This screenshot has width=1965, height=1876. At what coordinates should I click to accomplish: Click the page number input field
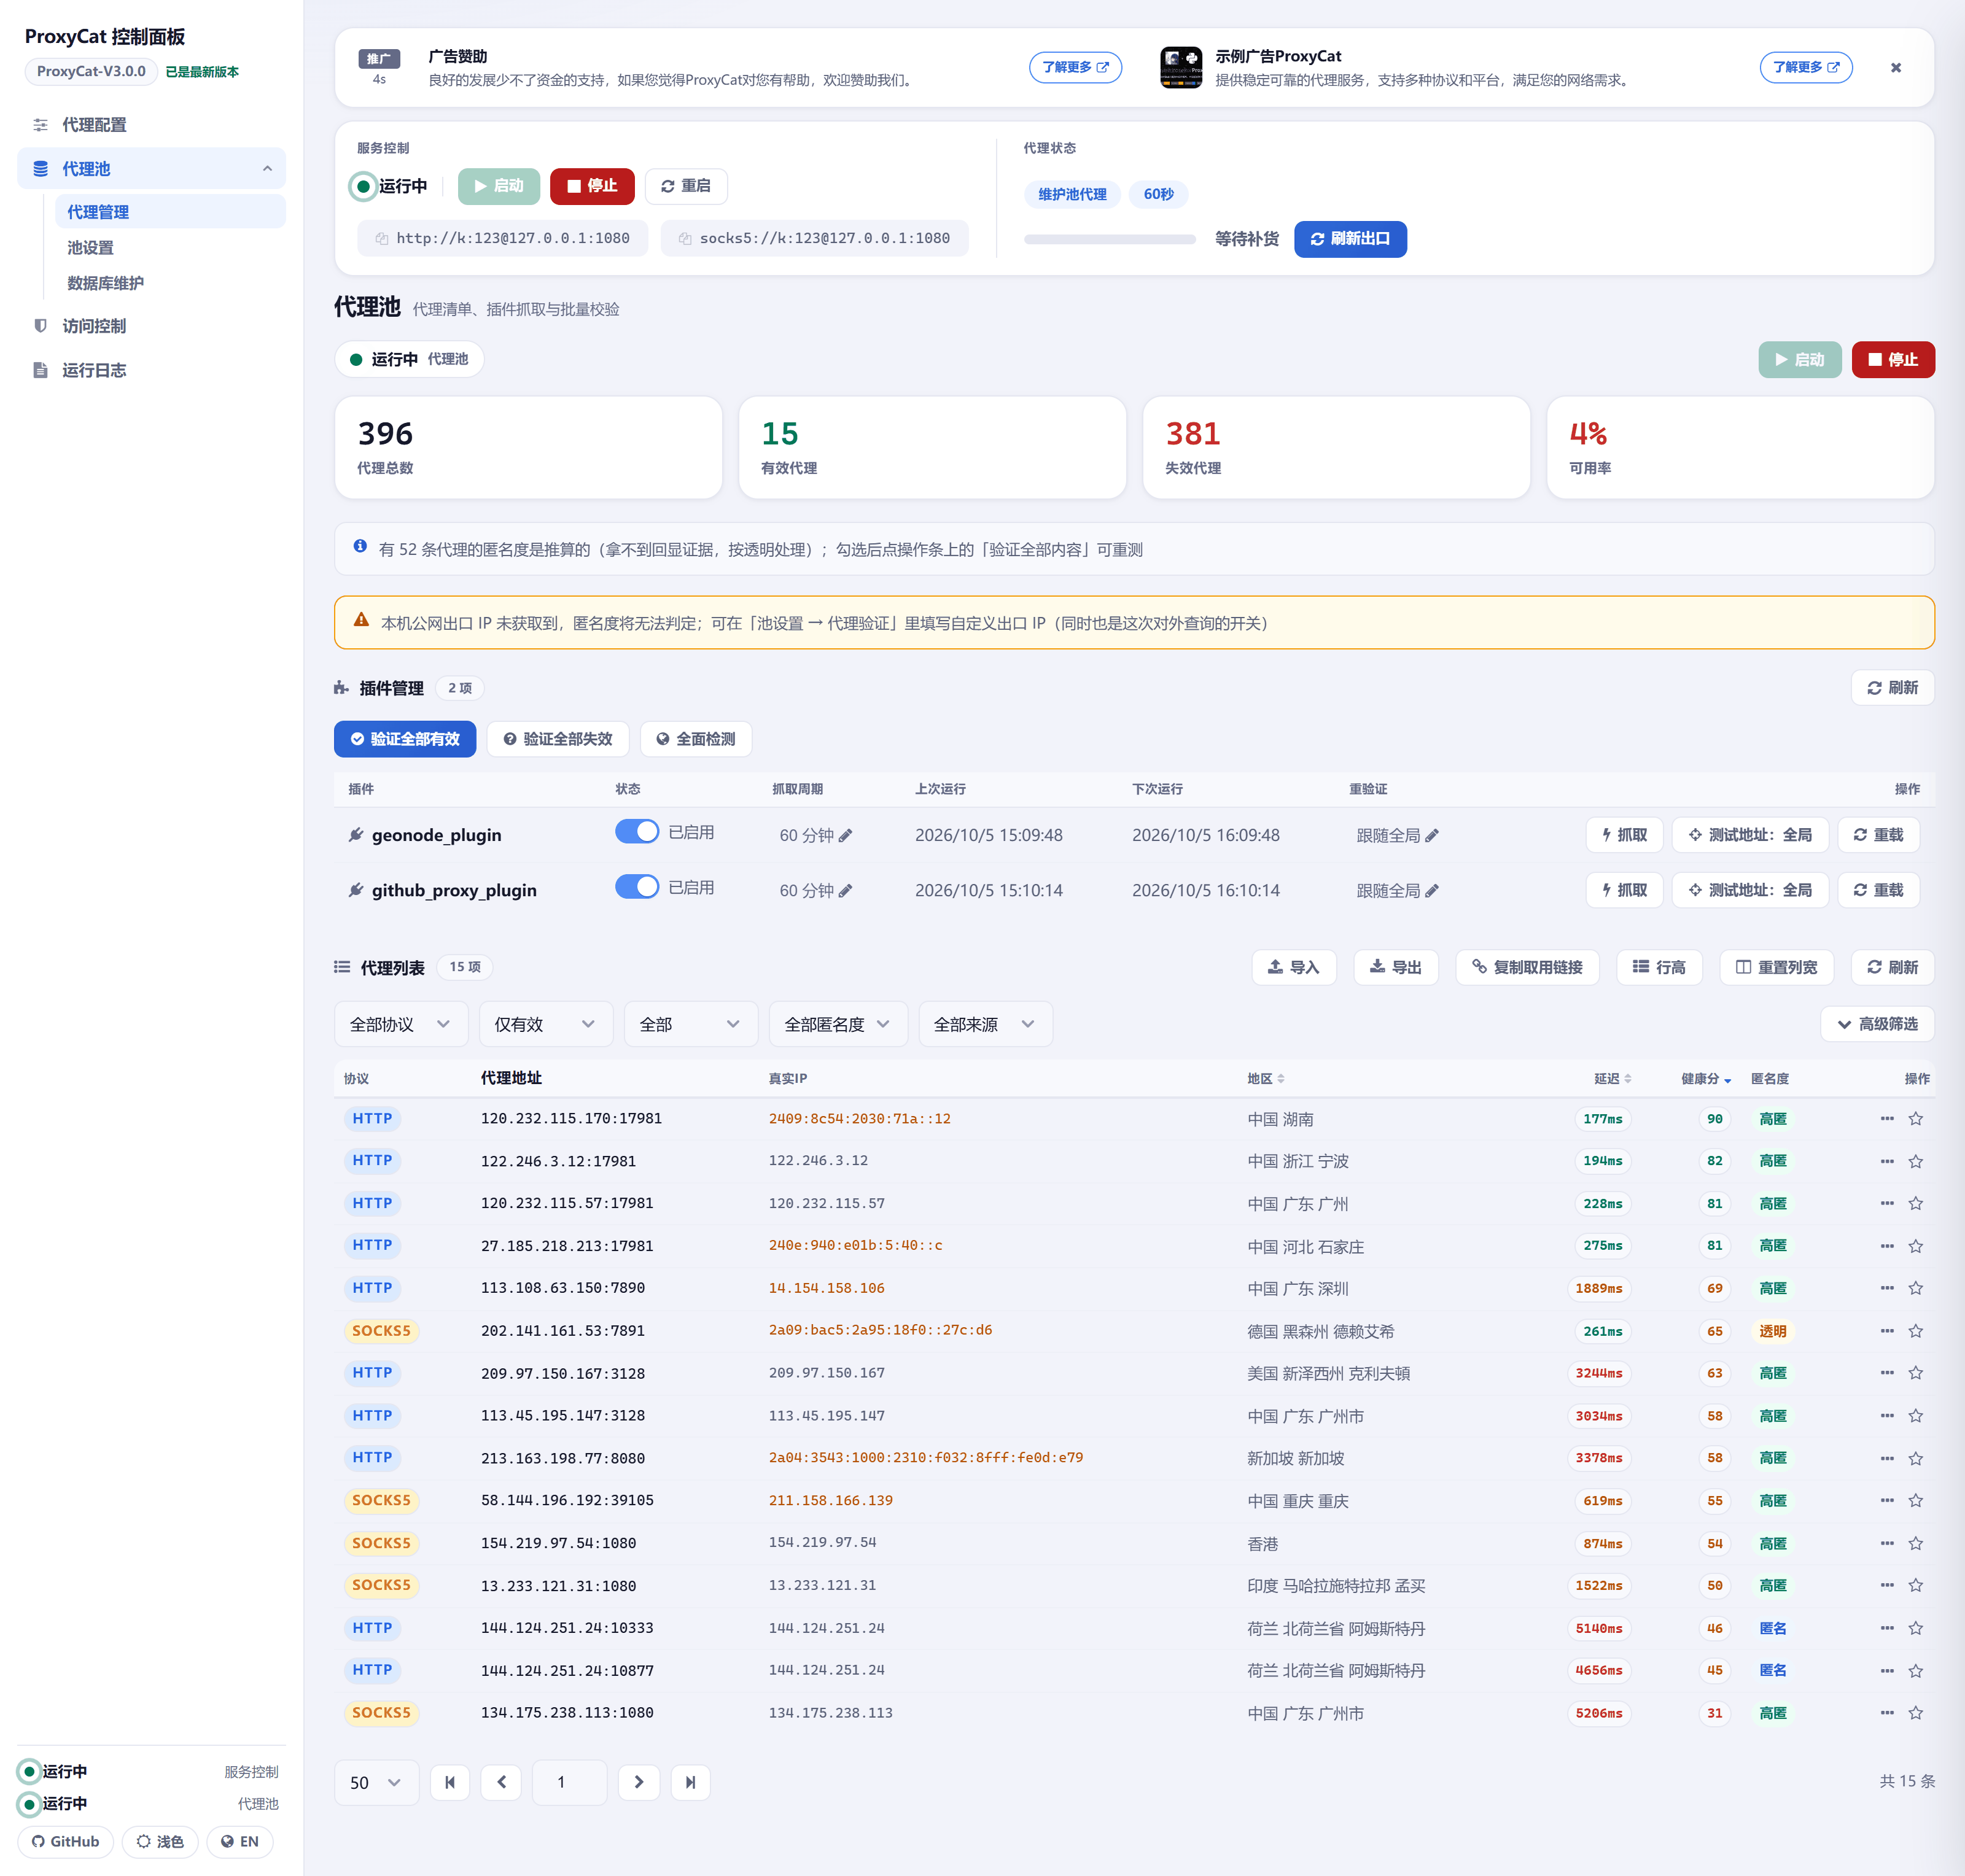[569, 1782]
